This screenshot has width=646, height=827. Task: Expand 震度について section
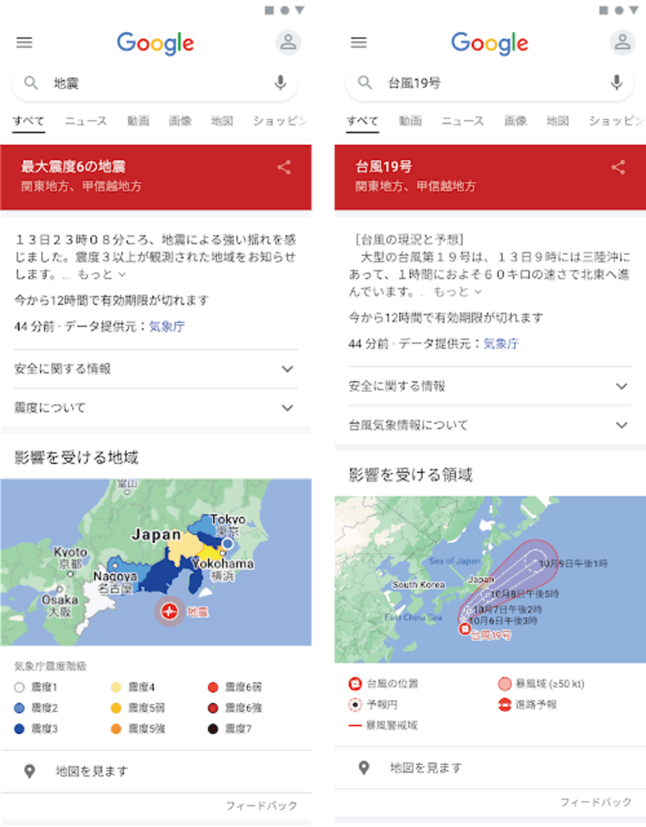156,408
